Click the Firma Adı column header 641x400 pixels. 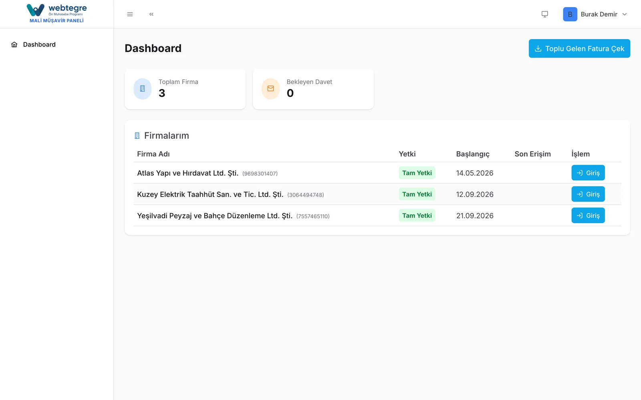tap(153, 154)
